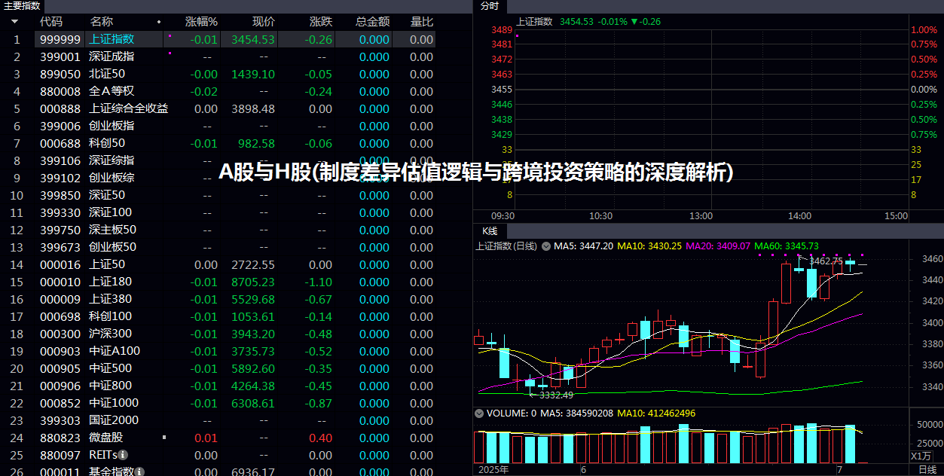Click the 6308.61 price for 中证1000

tap(253, 403)
